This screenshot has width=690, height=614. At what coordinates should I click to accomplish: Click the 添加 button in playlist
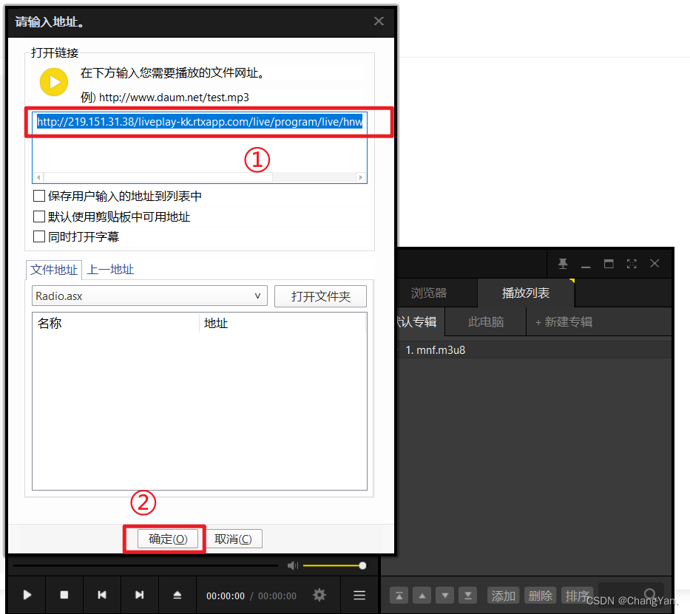click(x=504, y=596)
